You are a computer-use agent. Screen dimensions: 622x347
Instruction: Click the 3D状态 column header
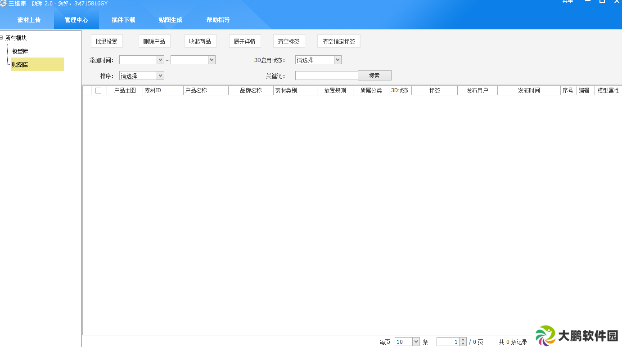tap(401, 90)
